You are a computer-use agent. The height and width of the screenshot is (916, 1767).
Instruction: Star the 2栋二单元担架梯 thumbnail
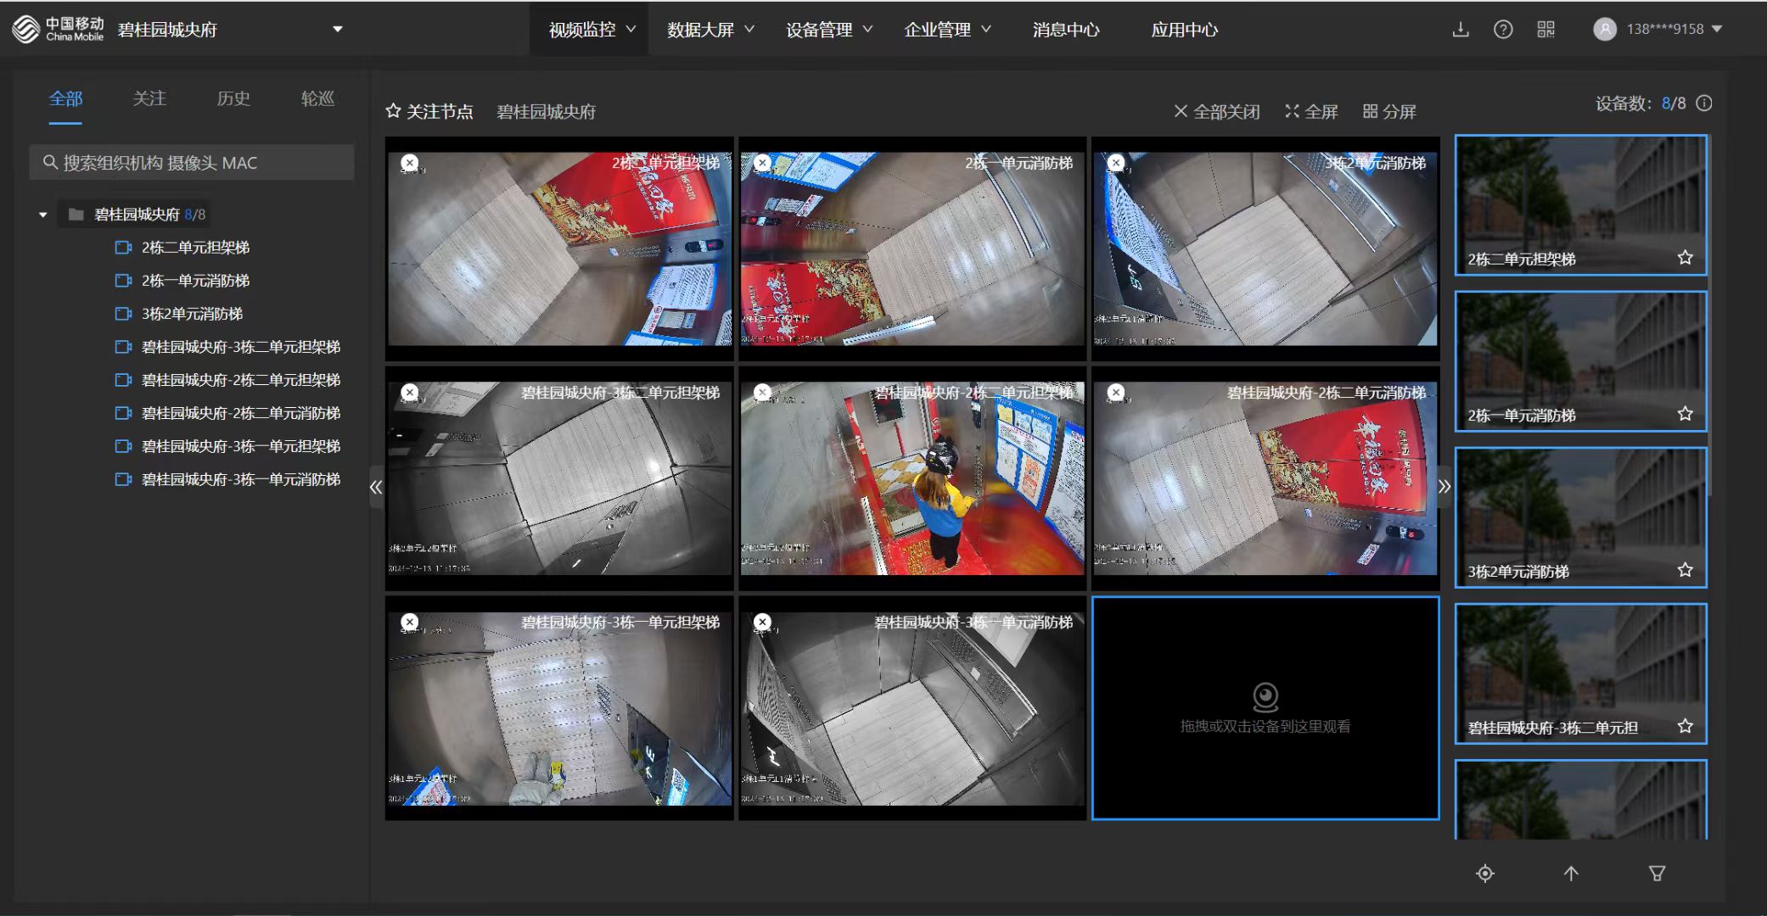tap(1686, 257)
